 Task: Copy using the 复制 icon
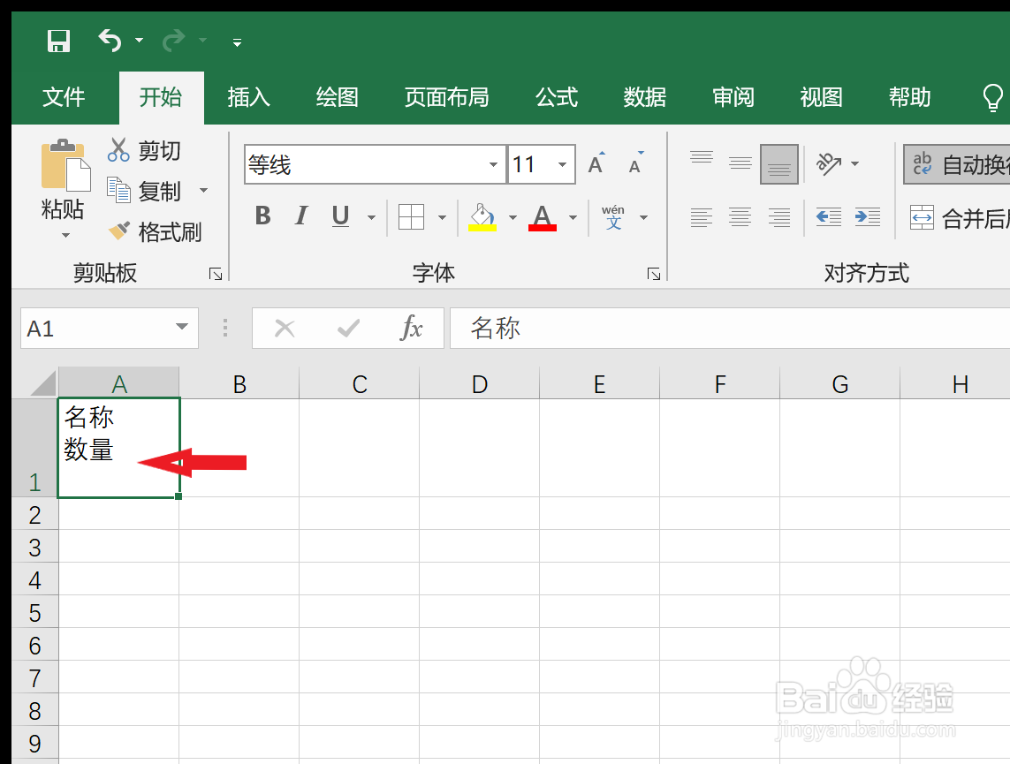(118, 190)
